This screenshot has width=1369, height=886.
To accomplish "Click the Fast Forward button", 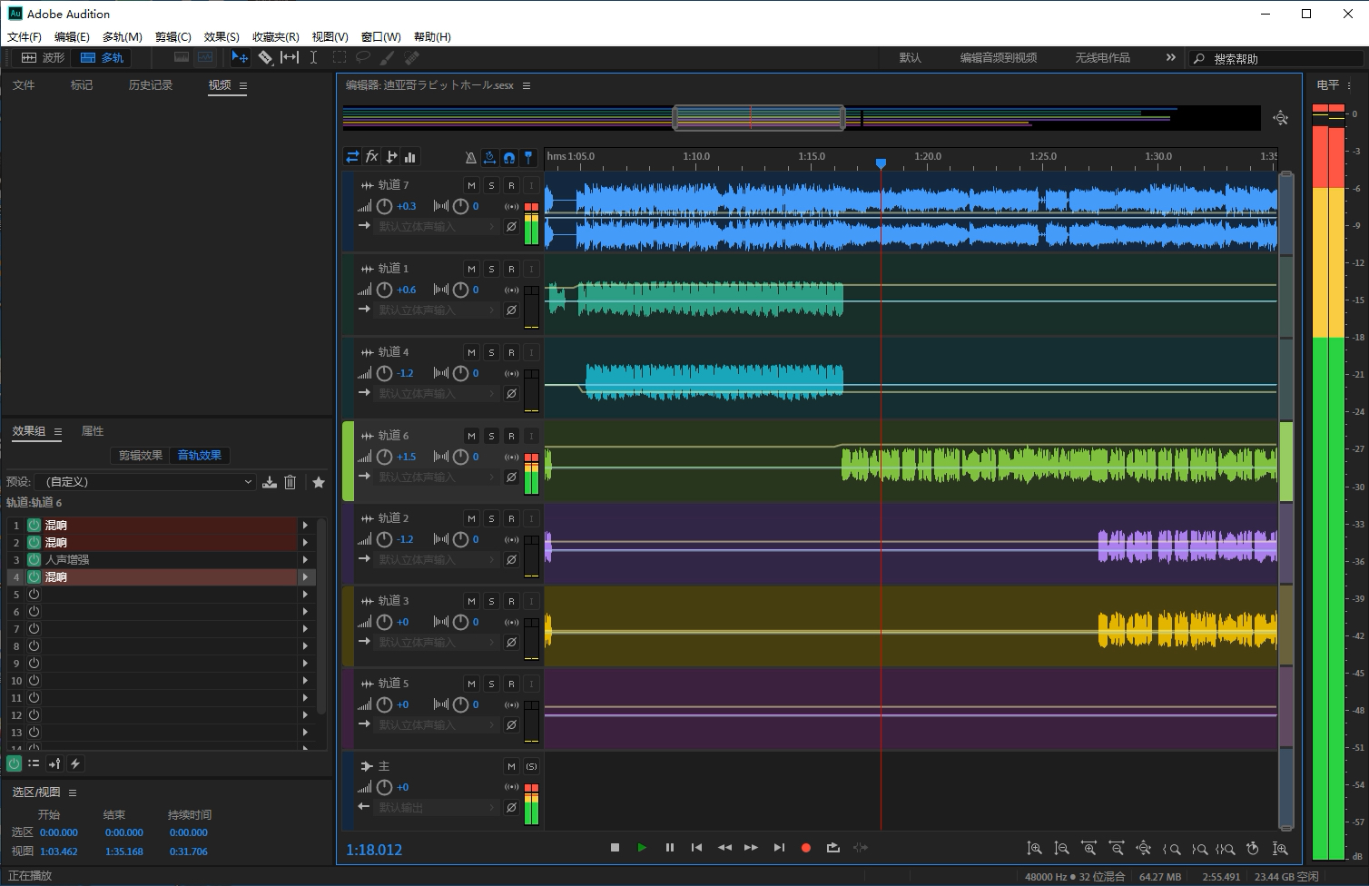I will pos(751,848).
